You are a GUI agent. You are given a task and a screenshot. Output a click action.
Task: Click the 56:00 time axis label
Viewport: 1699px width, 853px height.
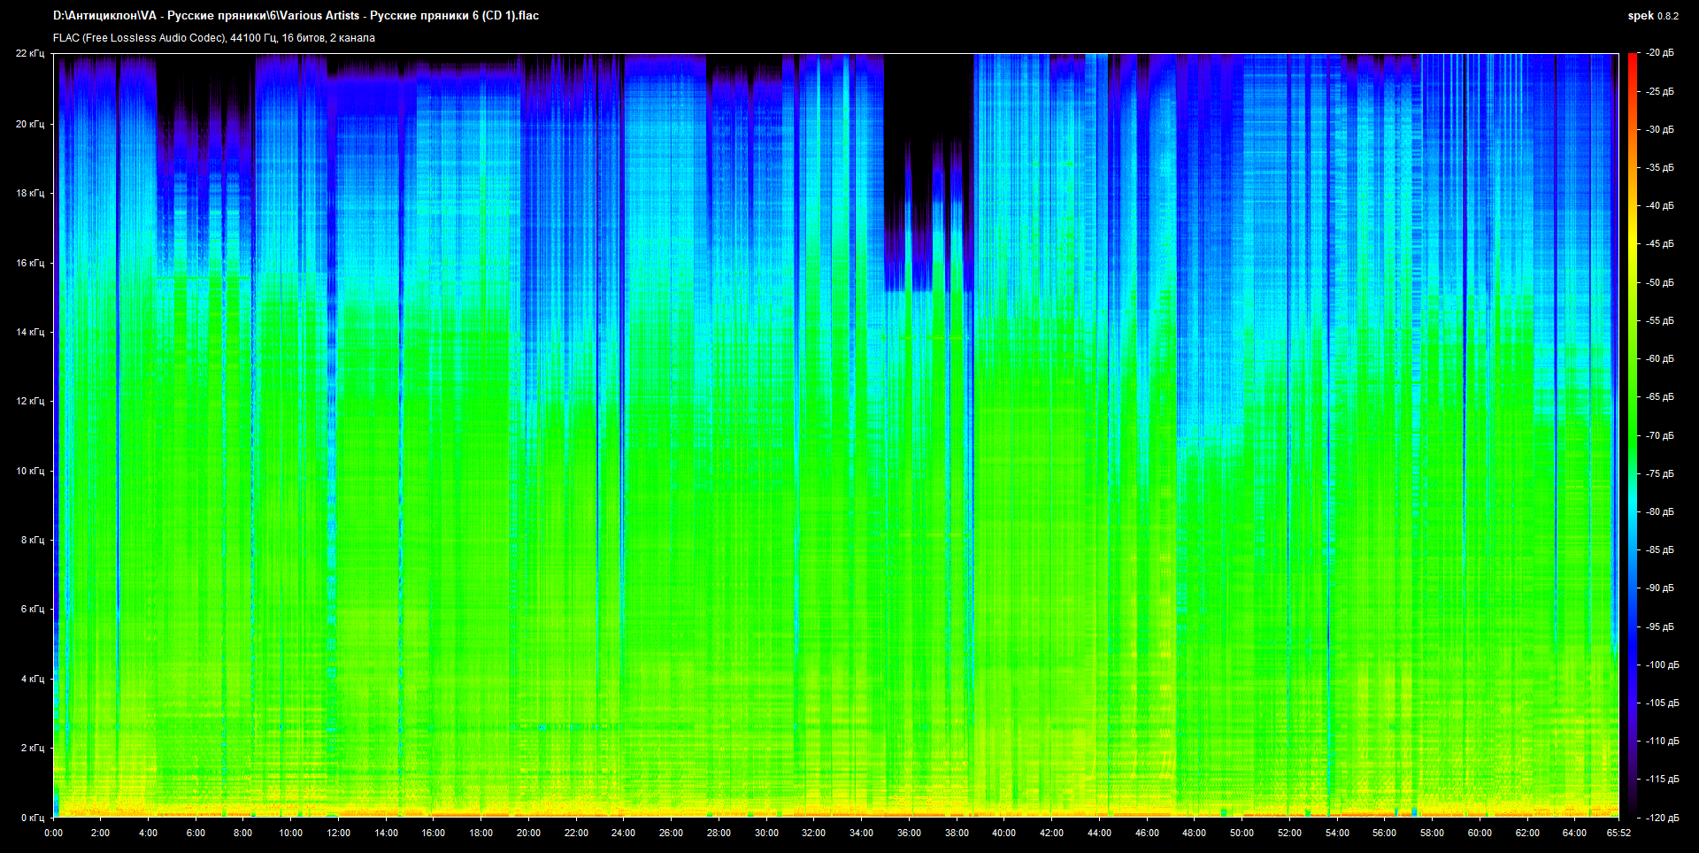click(x=1384, y=833)
